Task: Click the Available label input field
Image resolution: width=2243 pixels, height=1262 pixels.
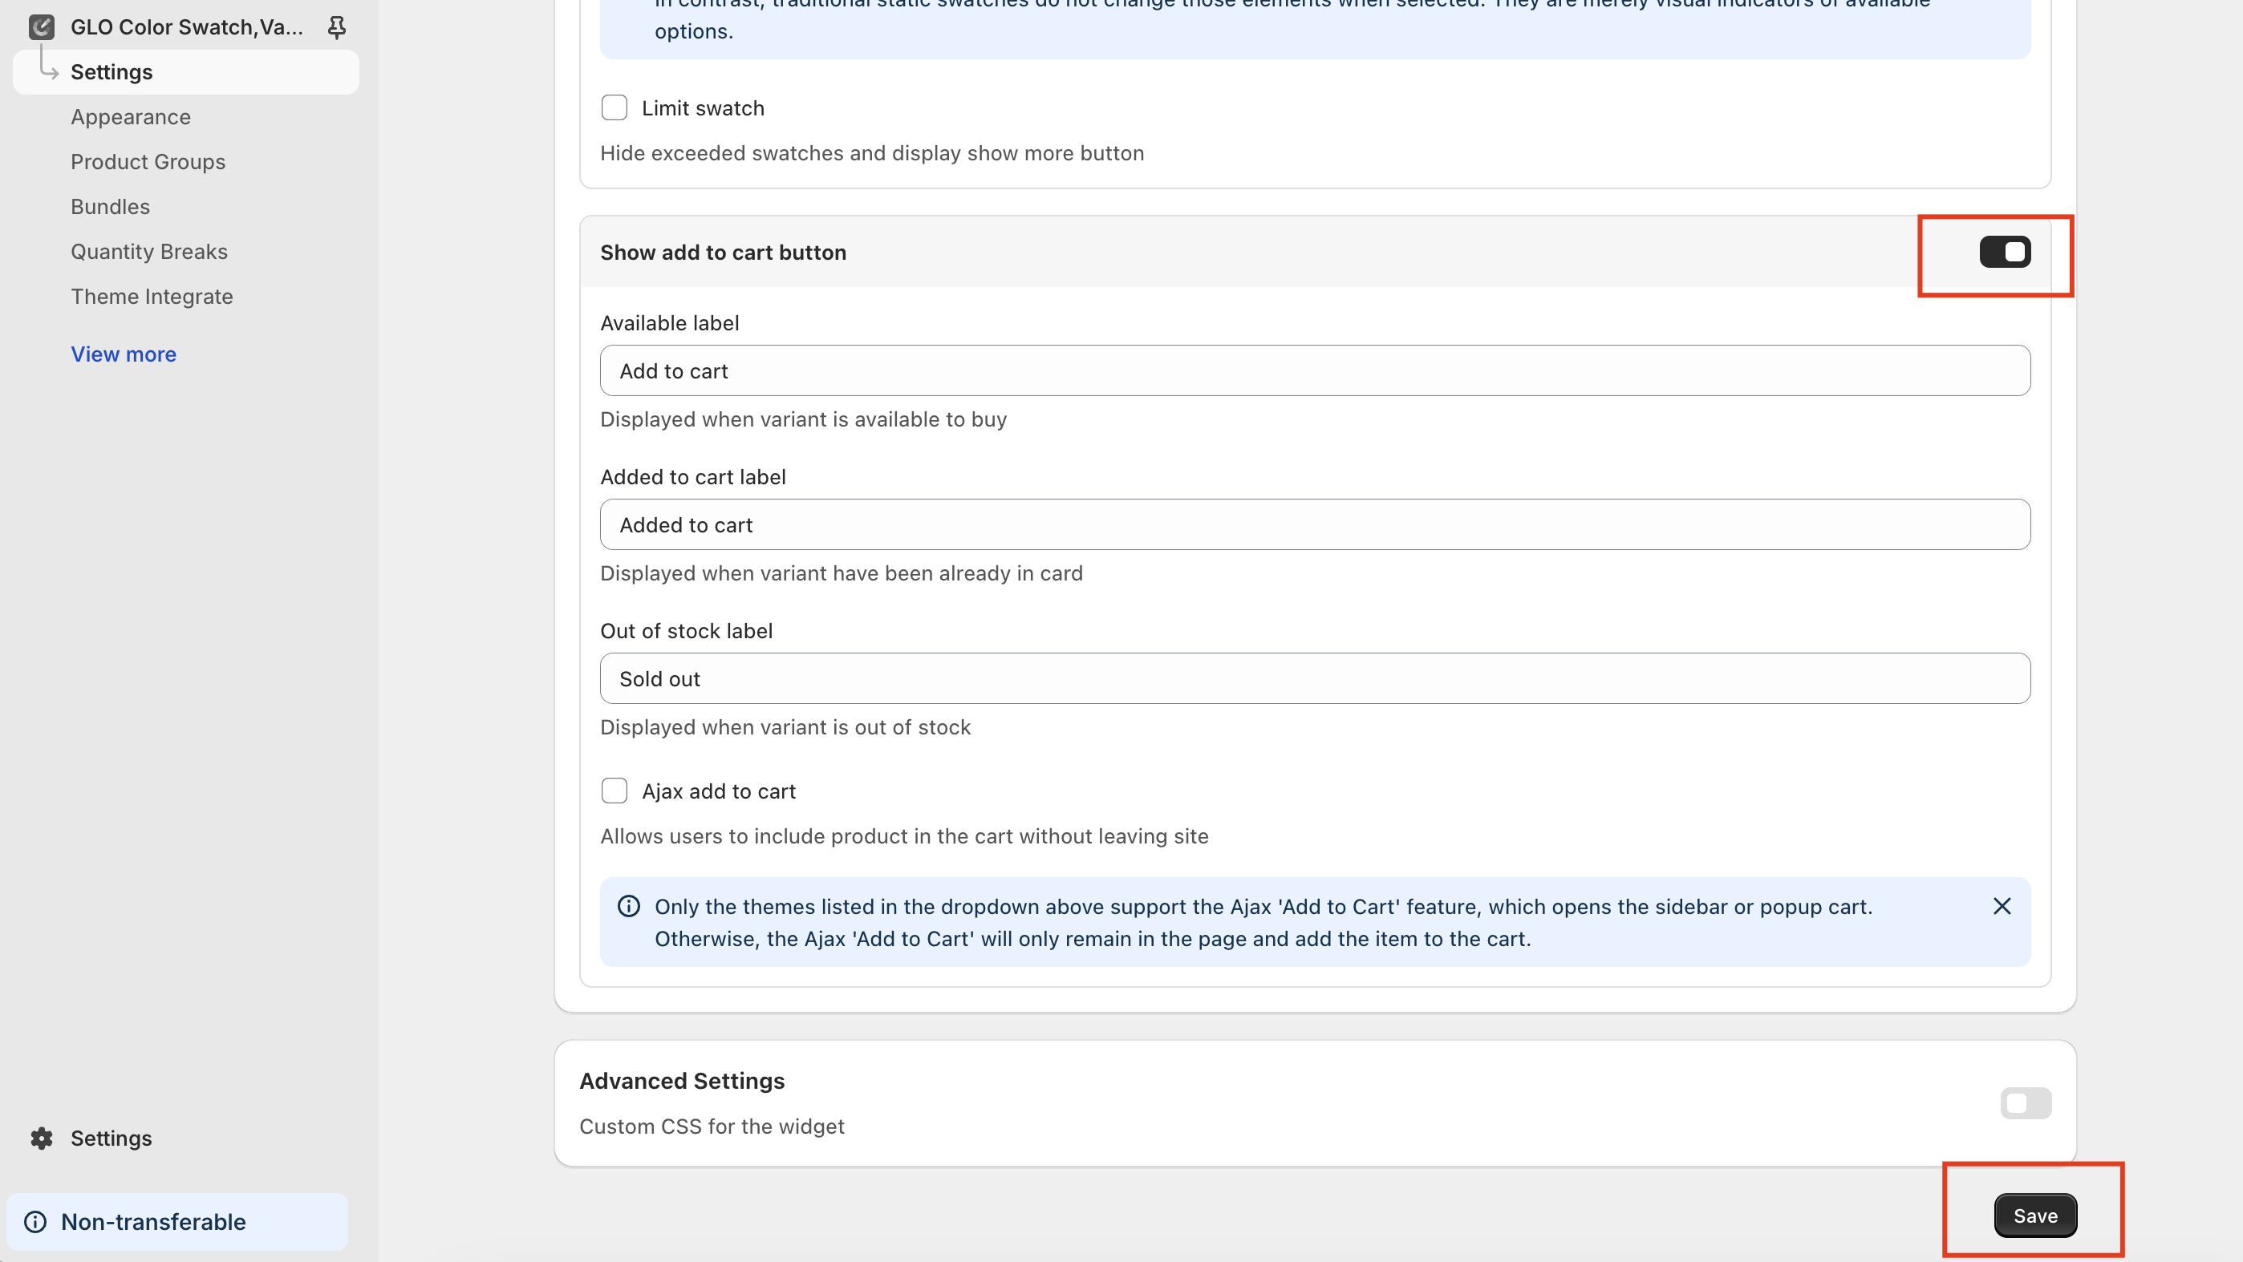Action: tap(1315, 370)
